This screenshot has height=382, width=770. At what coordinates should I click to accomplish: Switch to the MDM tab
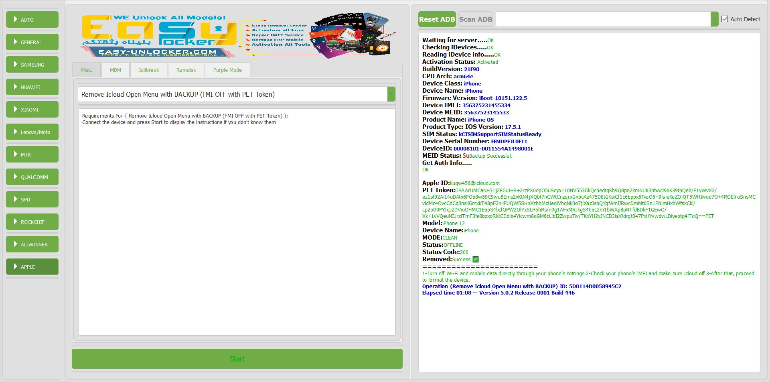[x=115, y=70]
